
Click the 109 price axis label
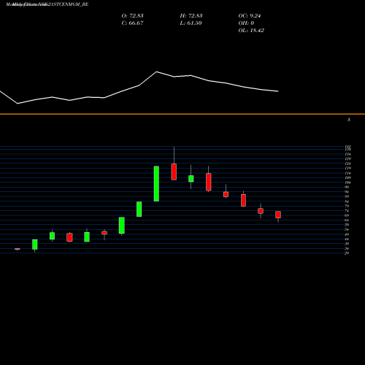347,178
